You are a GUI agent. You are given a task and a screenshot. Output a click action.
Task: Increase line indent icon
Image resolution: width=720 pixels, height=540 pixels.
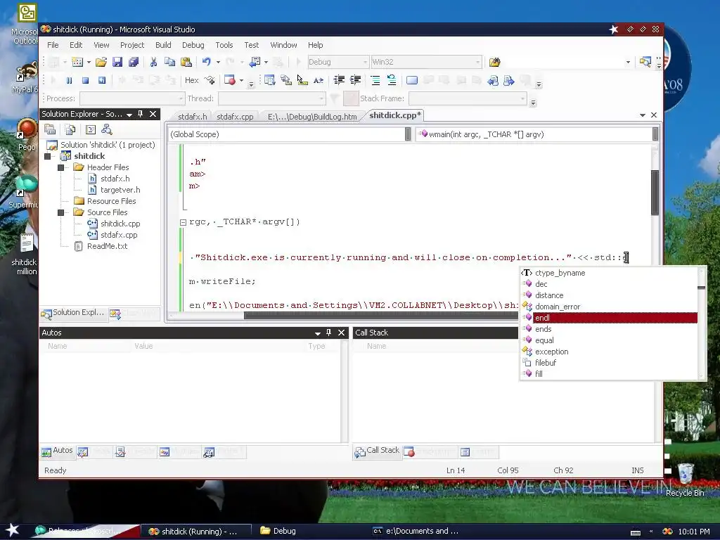tap(355, 80)
